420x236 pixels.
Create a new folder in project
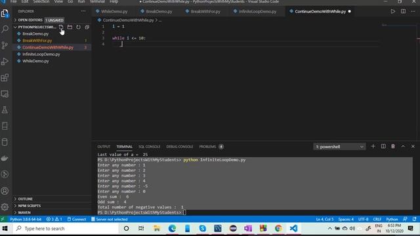pyautogui.click(x=70, y=27)
